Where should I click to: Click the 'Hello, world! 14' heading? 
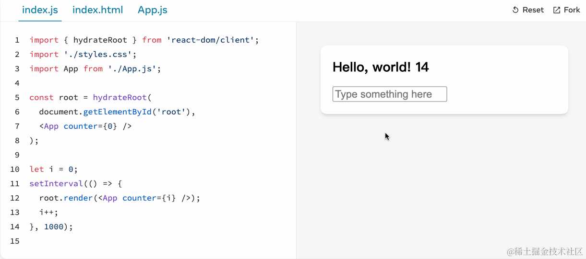381,67
